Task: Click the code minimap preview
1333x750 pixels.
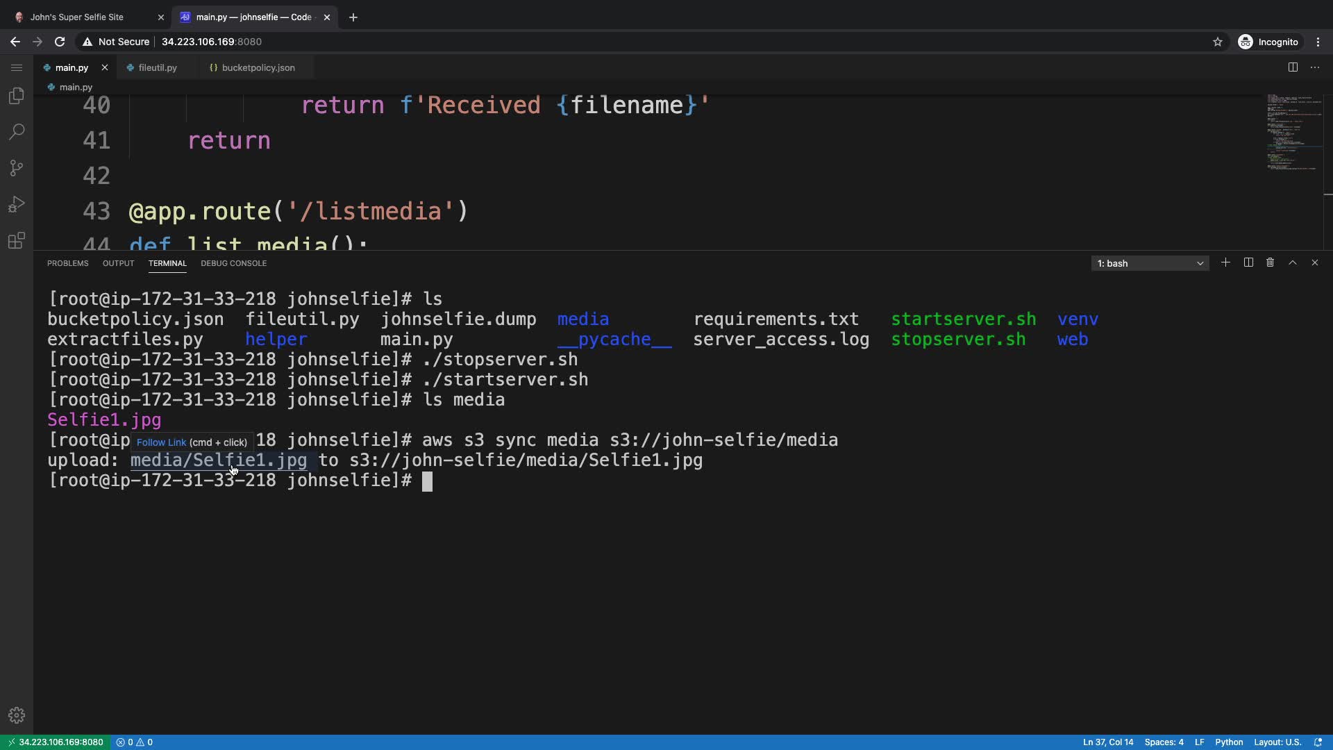Action: [x=1293, y=132]
